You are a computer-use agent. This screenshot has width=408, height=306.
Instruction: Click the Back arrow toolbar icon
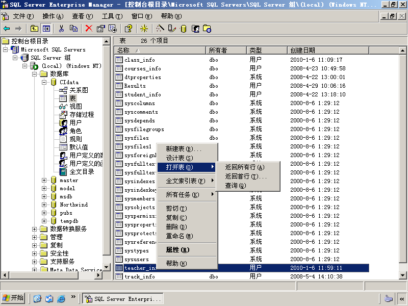[7, 29]
